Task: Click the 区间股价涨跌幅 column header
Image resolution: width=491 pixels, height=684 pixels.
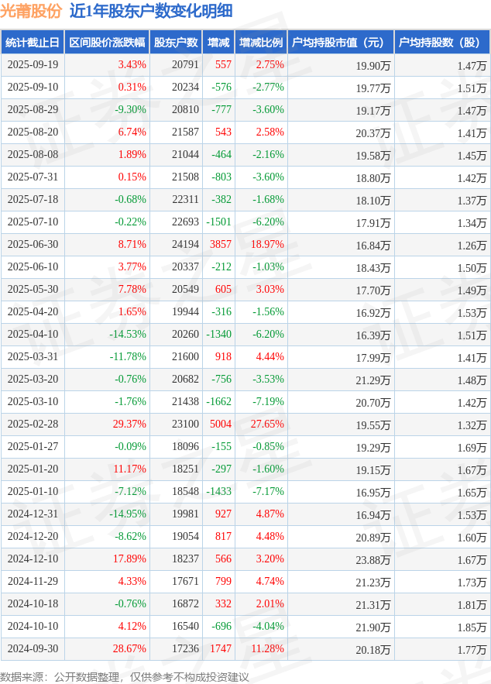Action: [106, 43]
